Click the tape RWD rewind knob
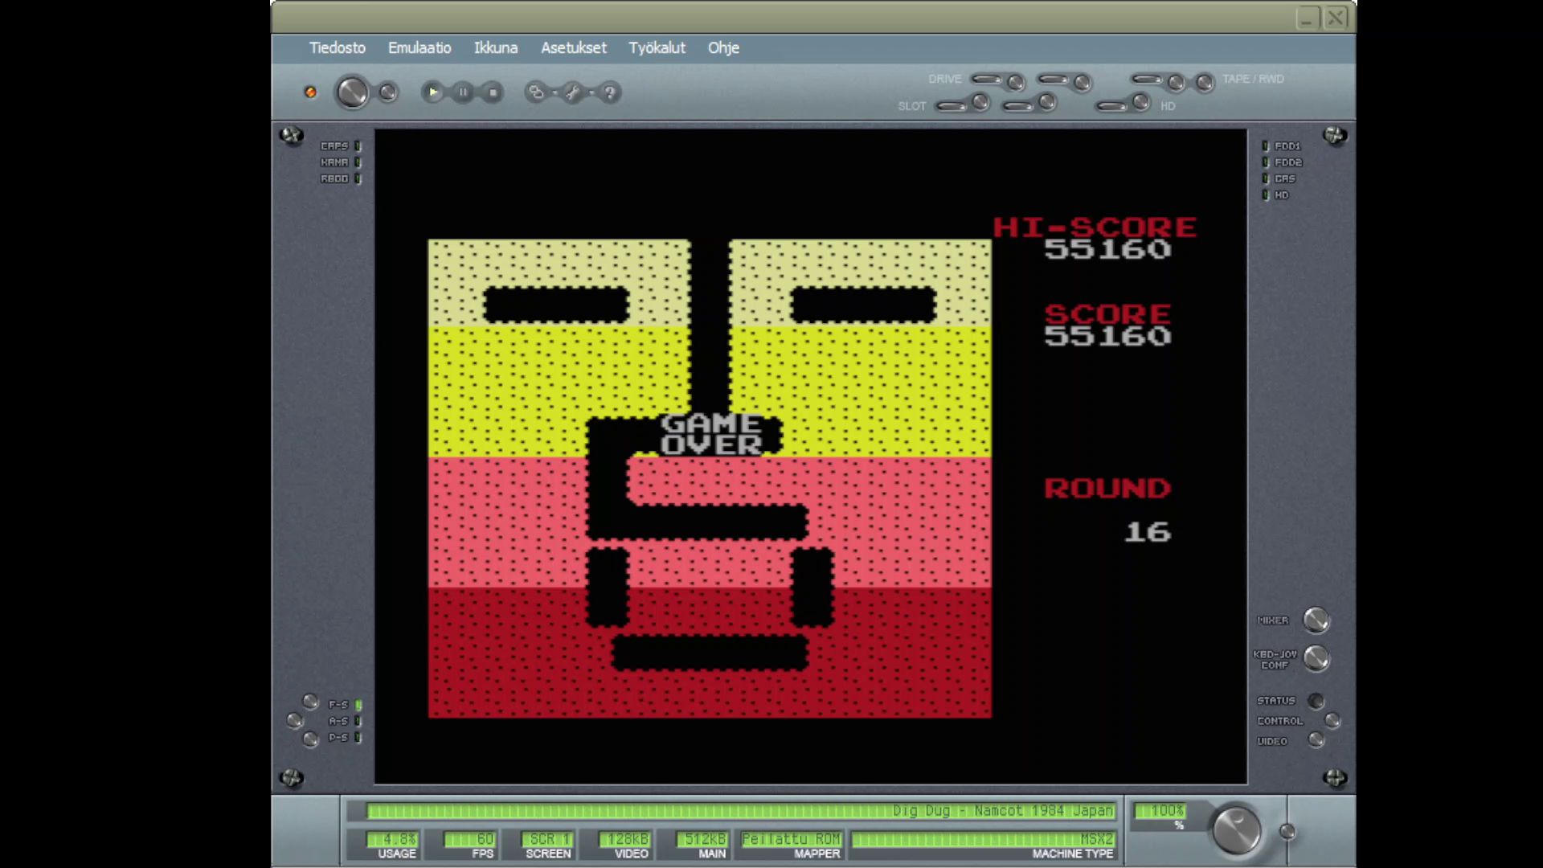The image size is (1543, 868). pyautogui.click(x=1204, y=82)
